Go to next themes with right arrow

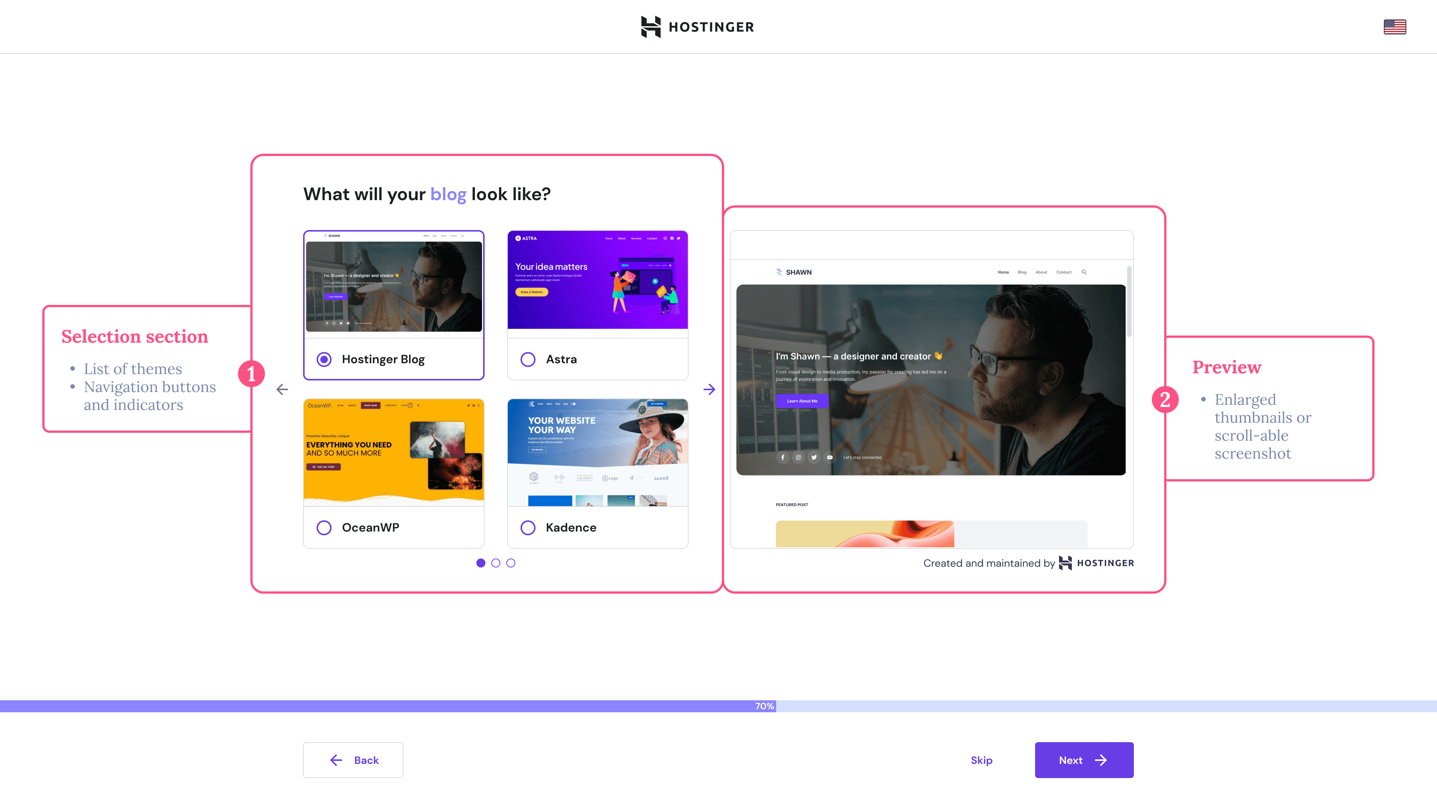[x=709, y=389]
